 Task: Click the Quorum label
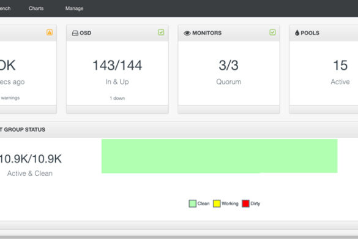[228, 82]
